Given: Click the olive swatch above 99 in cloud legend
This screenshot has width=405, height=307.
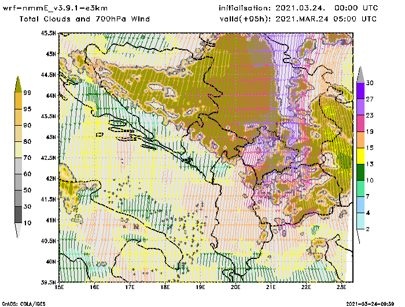Looking at the screenshot, I should [18, 85].
